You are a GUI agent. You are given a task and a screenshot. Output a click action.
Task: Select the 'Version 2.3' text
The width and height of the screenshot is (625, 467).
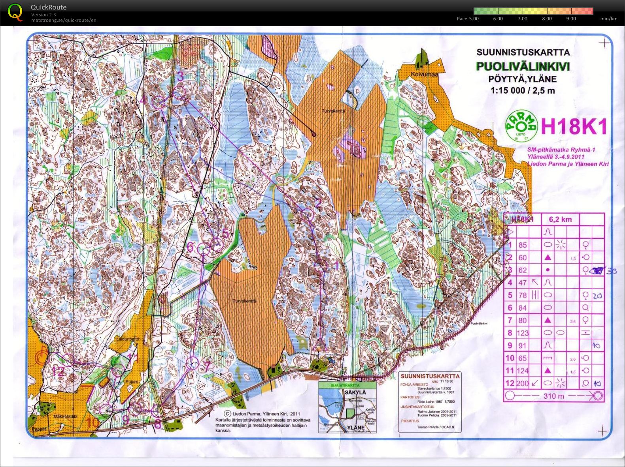[x=43, y=15]
